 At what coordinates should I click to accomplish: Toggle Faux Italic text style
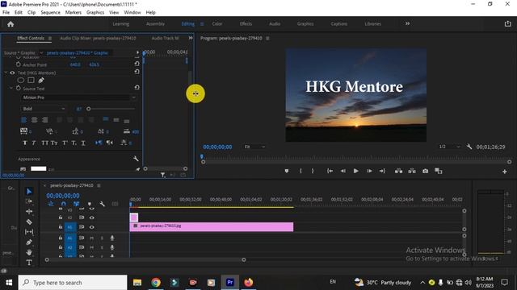coord(34,143)
